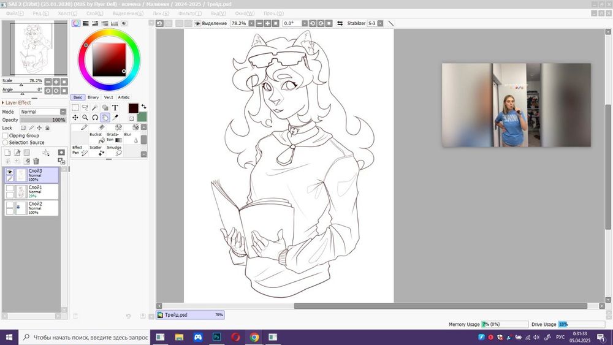Switch to the Ver.1 brush tab
The height and width of the screenshot is (345, 613).
tap(109, 97)
